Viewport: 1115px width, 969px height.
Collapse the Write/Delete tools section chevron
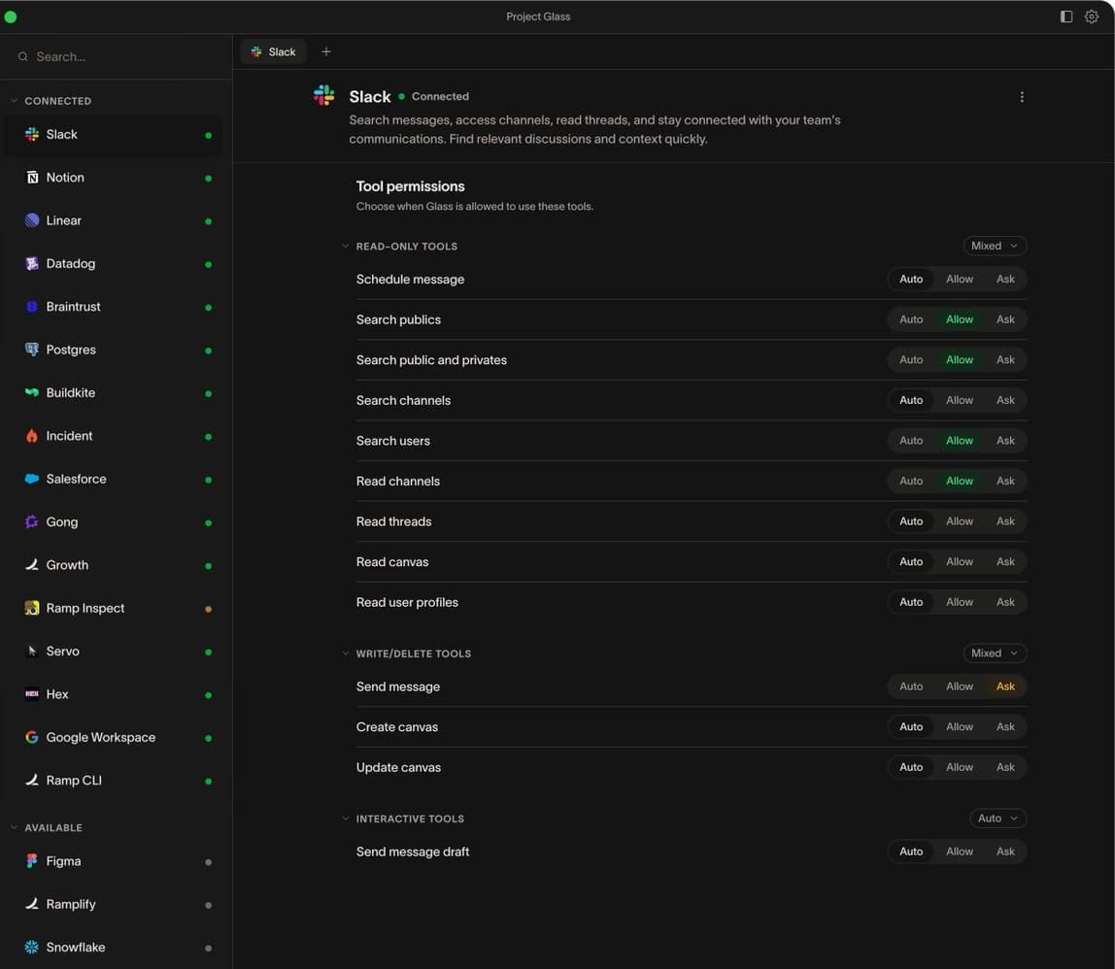(x=346, y=653)
